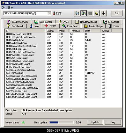
Task: Select the (C8) Write Error Rate row
Action: [x=63, y=91]
